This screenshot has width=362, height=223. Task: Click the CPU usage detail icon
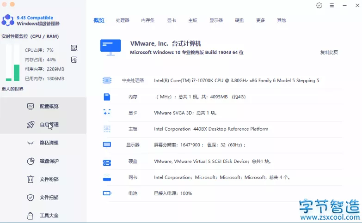74,48
